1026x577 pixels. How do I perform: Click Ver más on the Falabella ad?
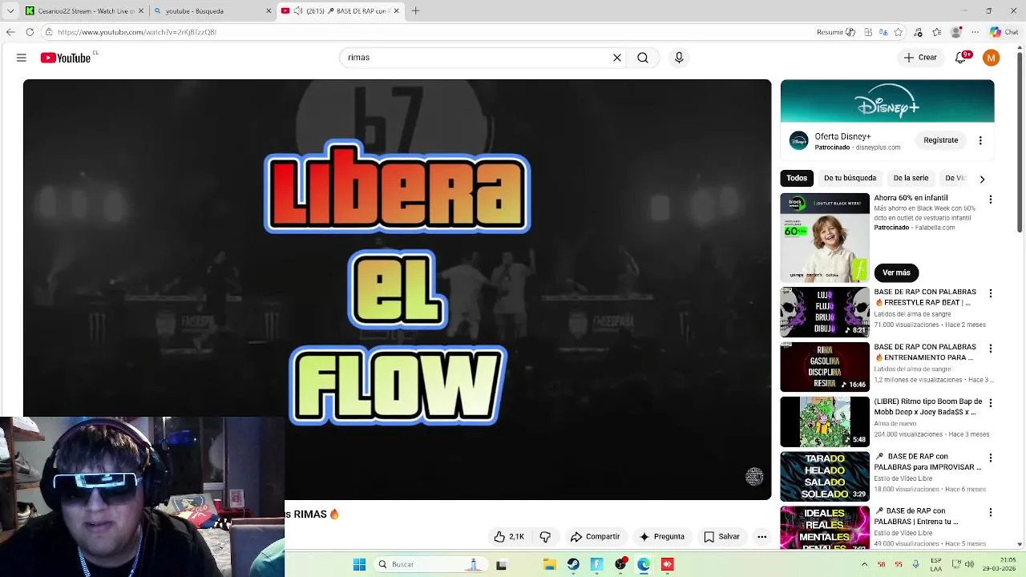pyautogui.click(x=896, y=272)
